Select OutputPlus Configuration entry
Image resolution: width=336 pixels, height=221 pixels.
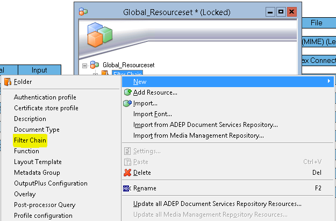[51, 183]
